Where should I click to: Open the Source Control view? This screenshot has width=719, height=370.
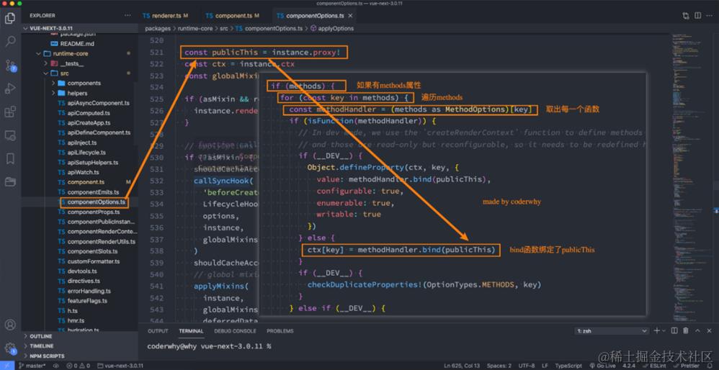10,65
